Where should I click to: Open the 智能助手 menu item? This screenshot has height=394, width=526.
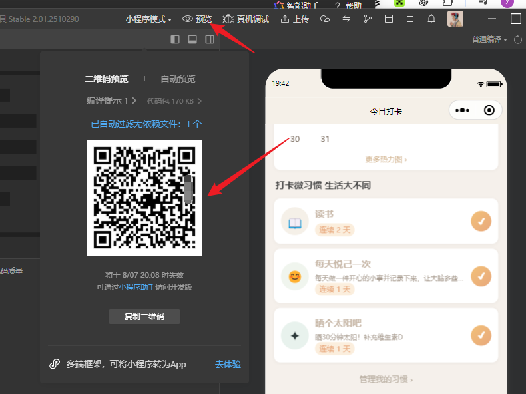296,5
